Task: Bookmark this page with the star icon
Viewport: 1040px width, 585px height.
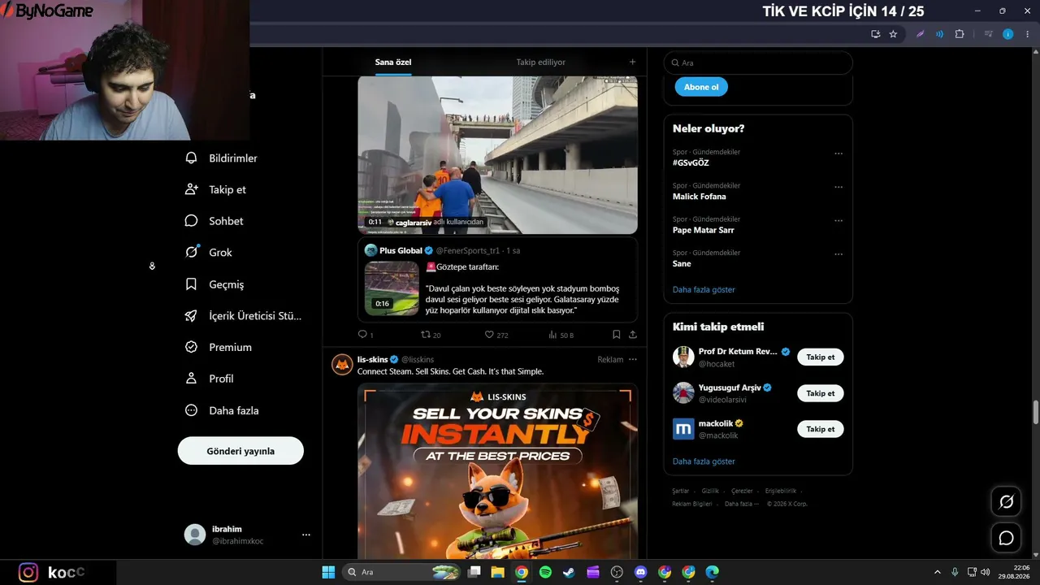Action: (x=893, y=34)
